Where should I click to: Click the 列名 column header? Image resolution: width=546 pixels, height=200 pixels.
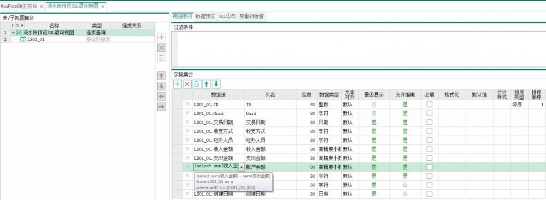(271, 95)
